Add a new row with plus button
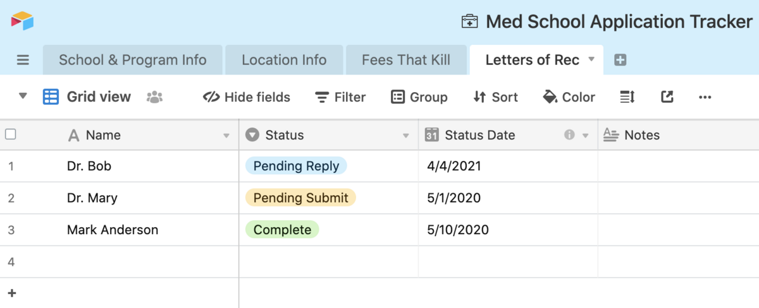759x308 pixels. [11, 293]
